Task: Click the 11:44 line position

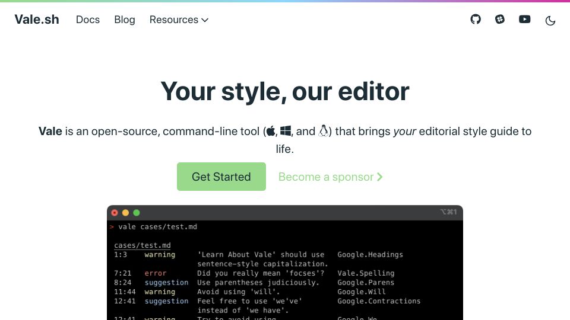Action: click(x=125, y=292)
